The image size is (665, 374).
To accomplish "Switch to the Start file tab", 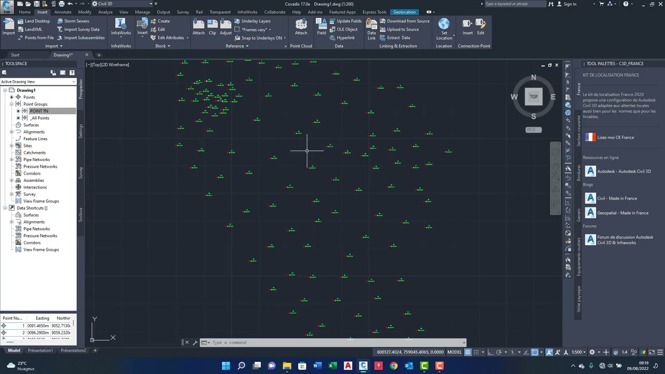I will [15, 55].
